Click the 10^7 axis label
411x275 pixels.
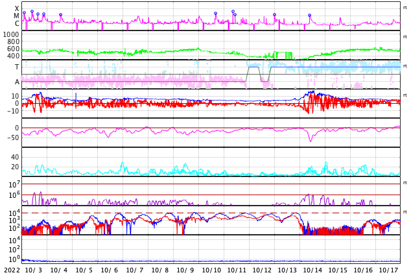point(14,184)
